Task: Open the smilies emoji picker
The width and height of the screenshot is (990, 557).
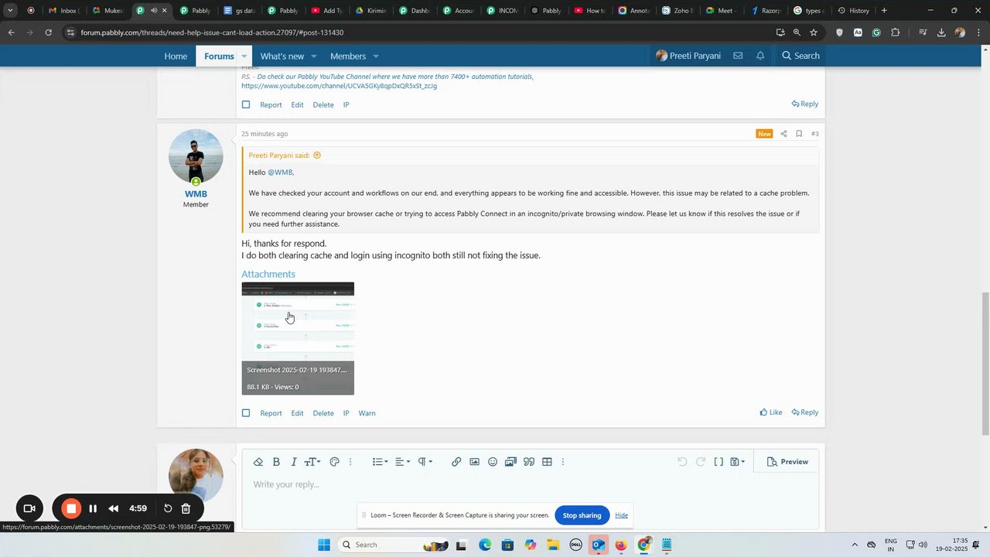Action: pos(493,462)
